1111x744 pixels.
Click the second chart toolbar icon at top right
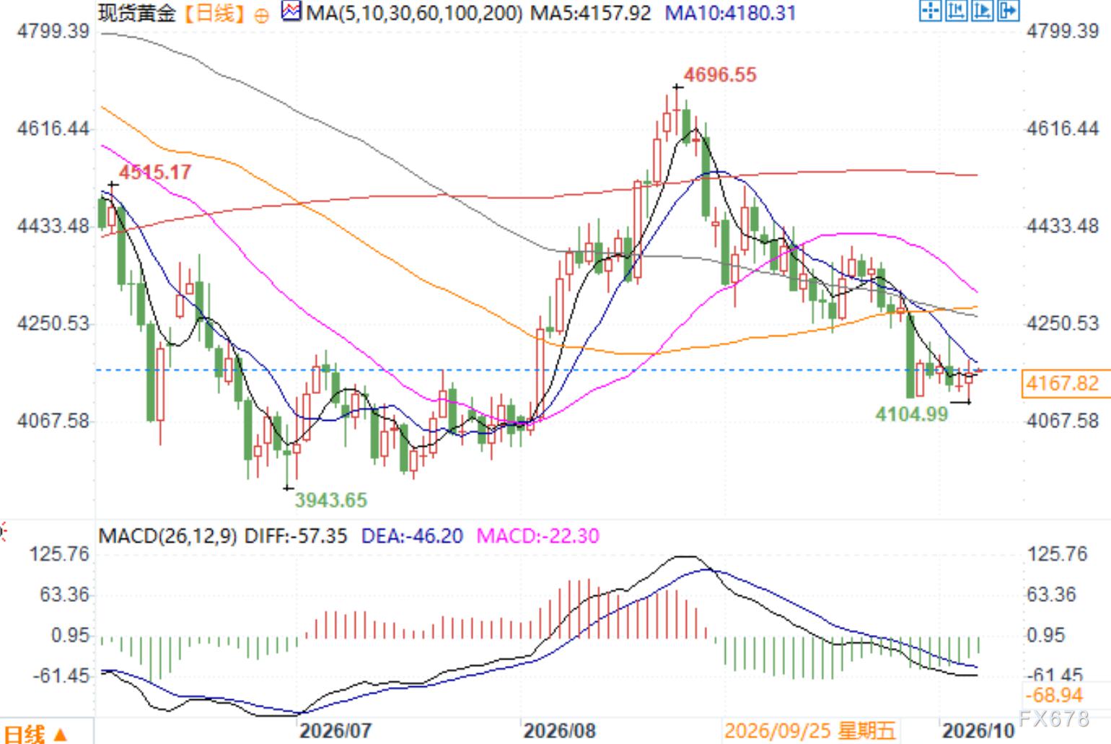(956, 11)
